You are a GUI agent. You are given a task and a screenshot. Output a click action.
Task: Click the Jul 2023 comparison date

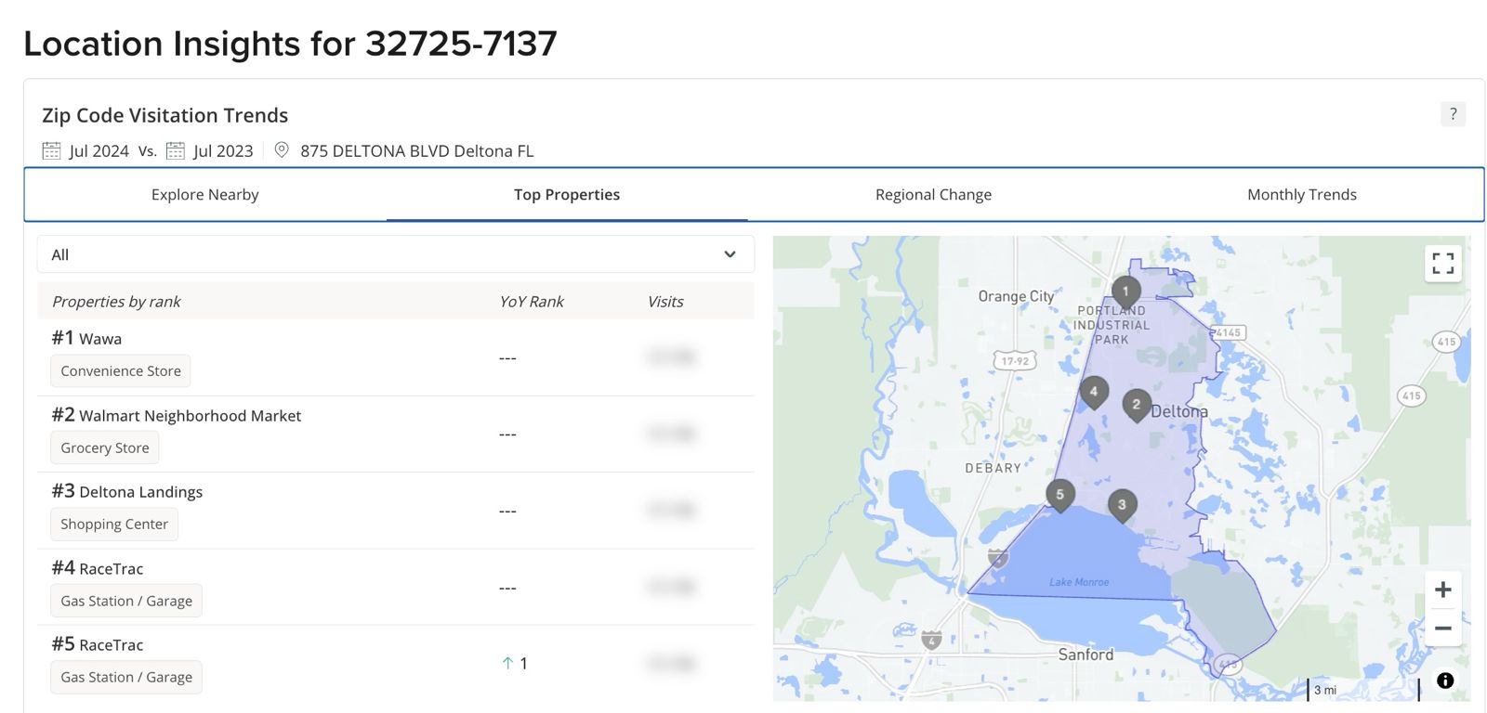[223, 150]
